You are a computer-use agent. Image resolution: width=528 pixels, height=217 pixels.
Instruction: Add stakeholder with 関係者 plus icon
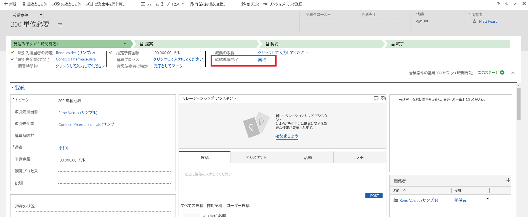[x=508, y=180]
